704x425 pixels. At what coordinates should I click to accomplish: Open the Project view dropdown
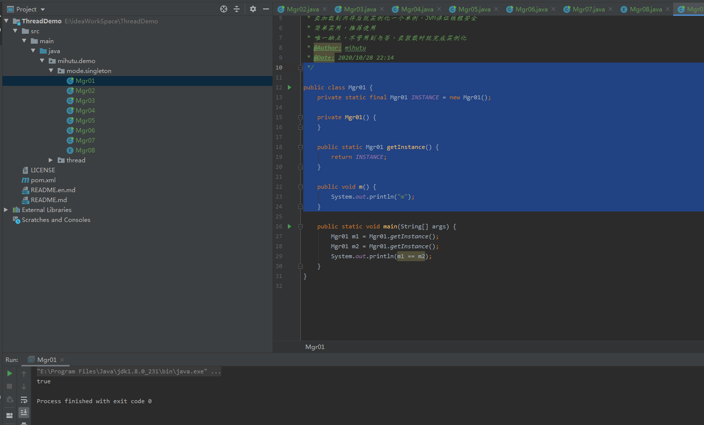[42, 9]
